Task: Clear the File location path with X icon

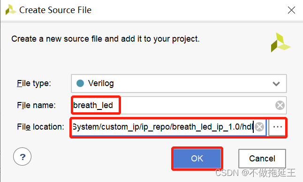Action: pos(259,127)
